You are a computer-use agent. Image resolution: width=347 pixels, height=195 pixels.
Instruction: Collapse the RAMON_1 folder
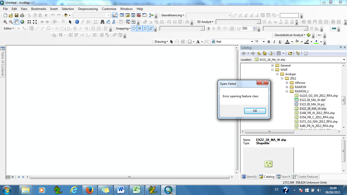(287, 91)
